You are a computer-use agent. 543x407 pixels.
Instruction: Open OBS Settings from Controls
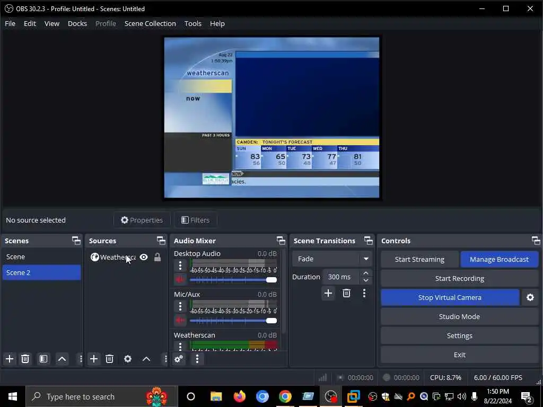click(x=460, y=335)
